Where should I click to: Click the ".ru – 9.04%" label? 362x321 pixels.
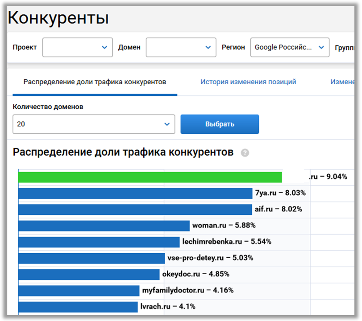pos(328,177)
